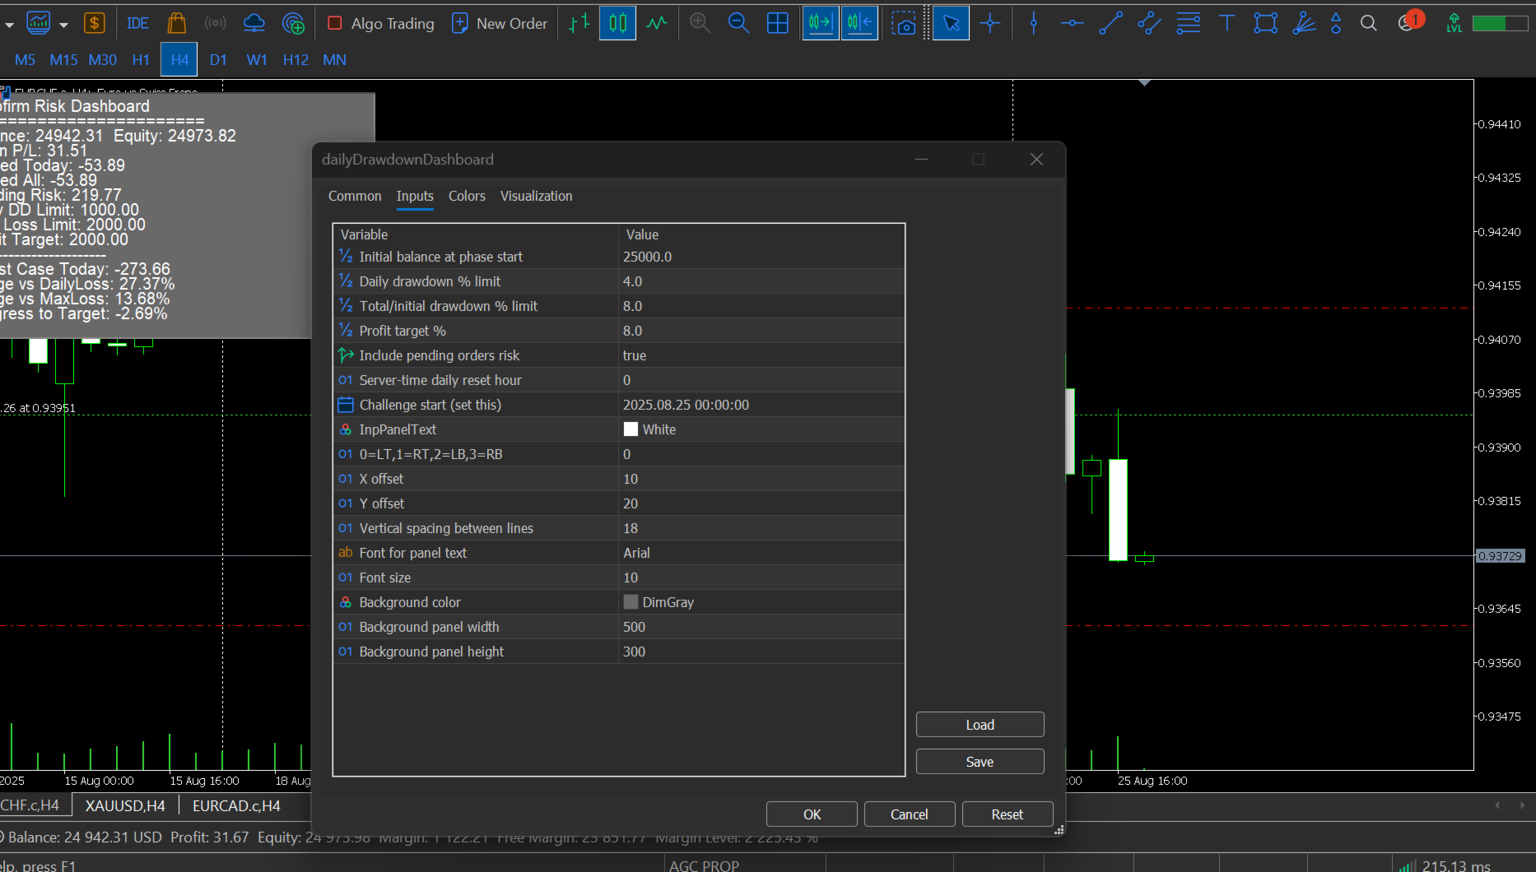
Task: Switch chart to H1 timeframe
Action: tap(141, 59)
